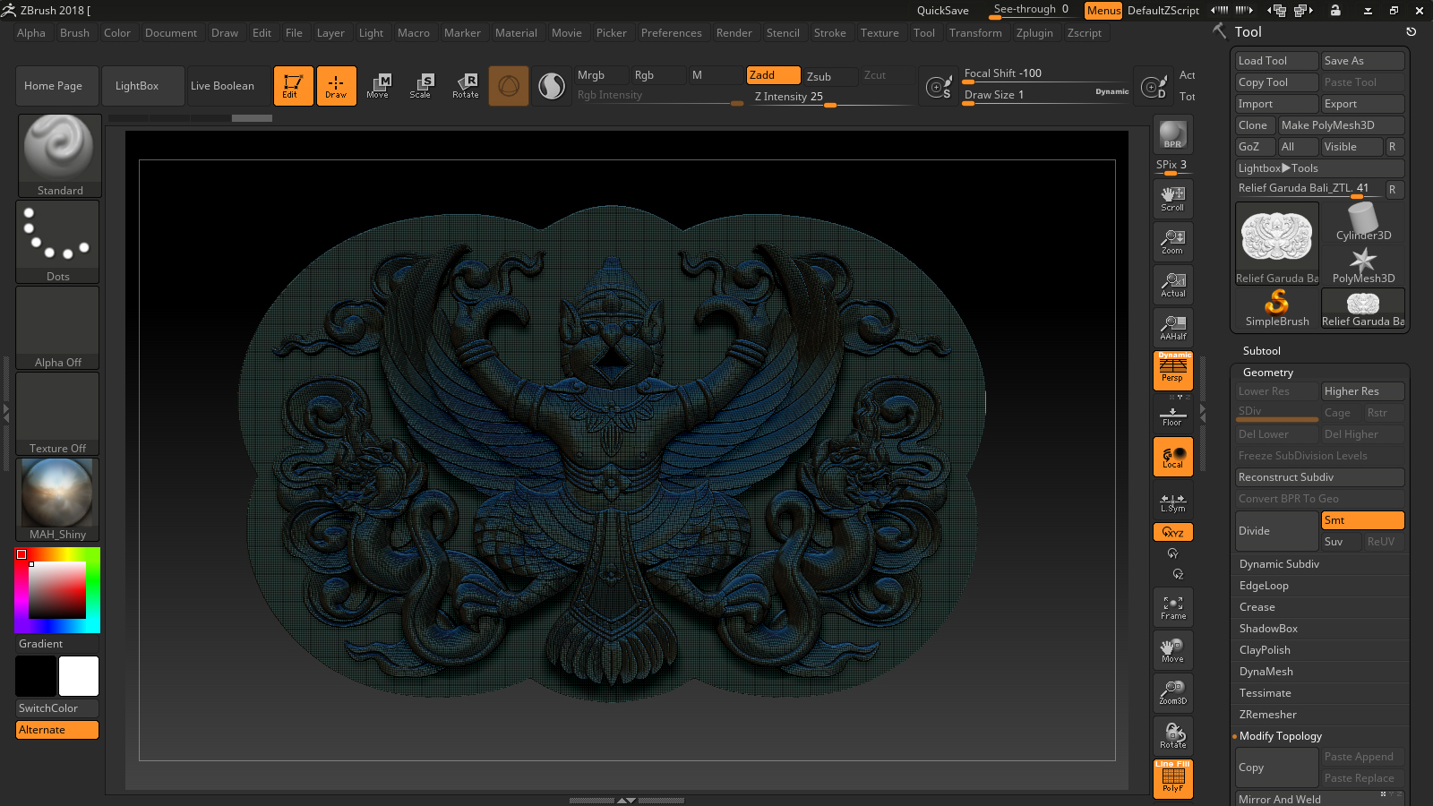Viewport: 1433px width, 806px height.
Task: Open the Subtool subpalette
Action: [1261, 350]
